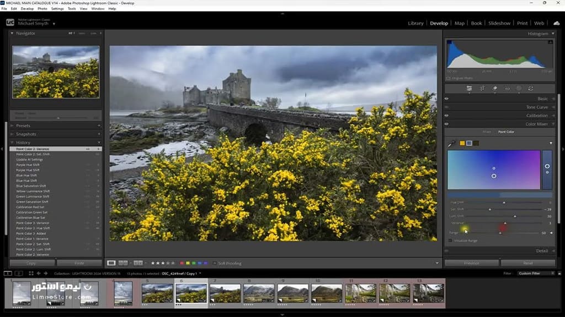Select filmstrip thumbnail number 7
565x317 pixels.
(225, 293)
